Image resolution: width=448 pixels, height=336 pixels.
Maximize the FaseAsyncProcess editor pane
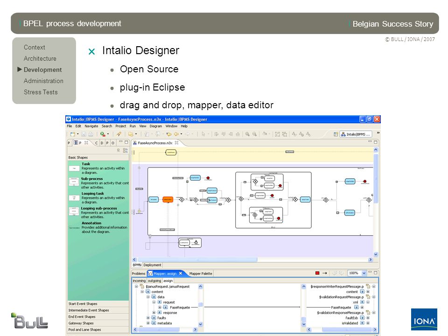click(x=375, y=142)
